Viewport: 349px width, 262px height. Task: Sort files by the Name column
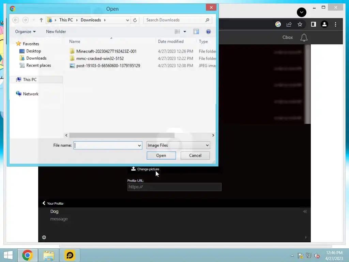[x=75, y=41]
